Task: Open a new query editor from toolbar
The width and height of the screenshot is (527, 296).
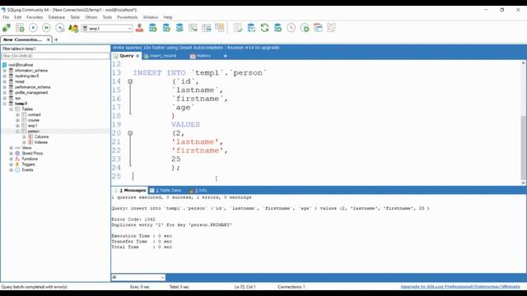Action: coord(20,28)
